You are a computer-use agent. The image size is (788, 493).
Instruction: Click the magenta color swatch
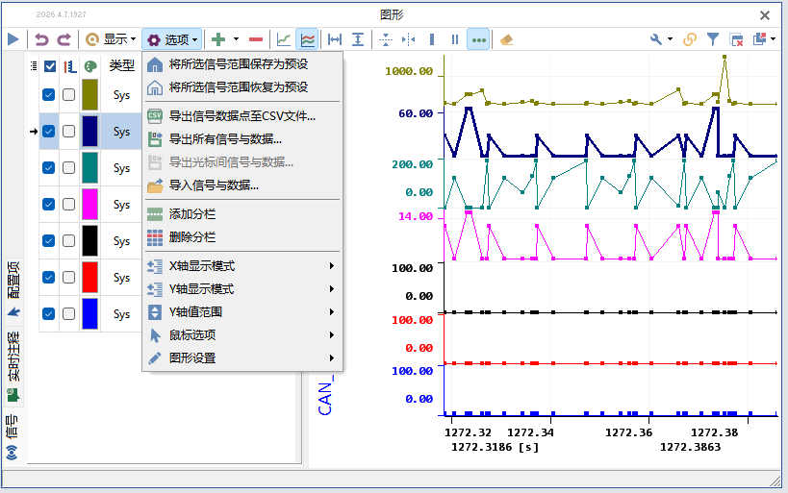click(89, 204)
